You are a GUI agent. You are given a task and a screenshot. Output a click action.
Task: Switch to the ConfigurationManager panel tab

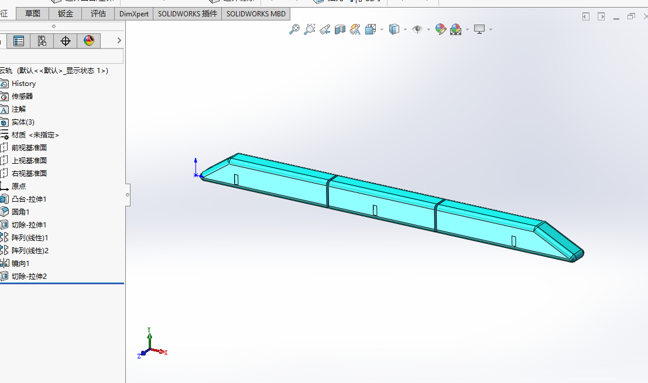(x=42, y=41)
